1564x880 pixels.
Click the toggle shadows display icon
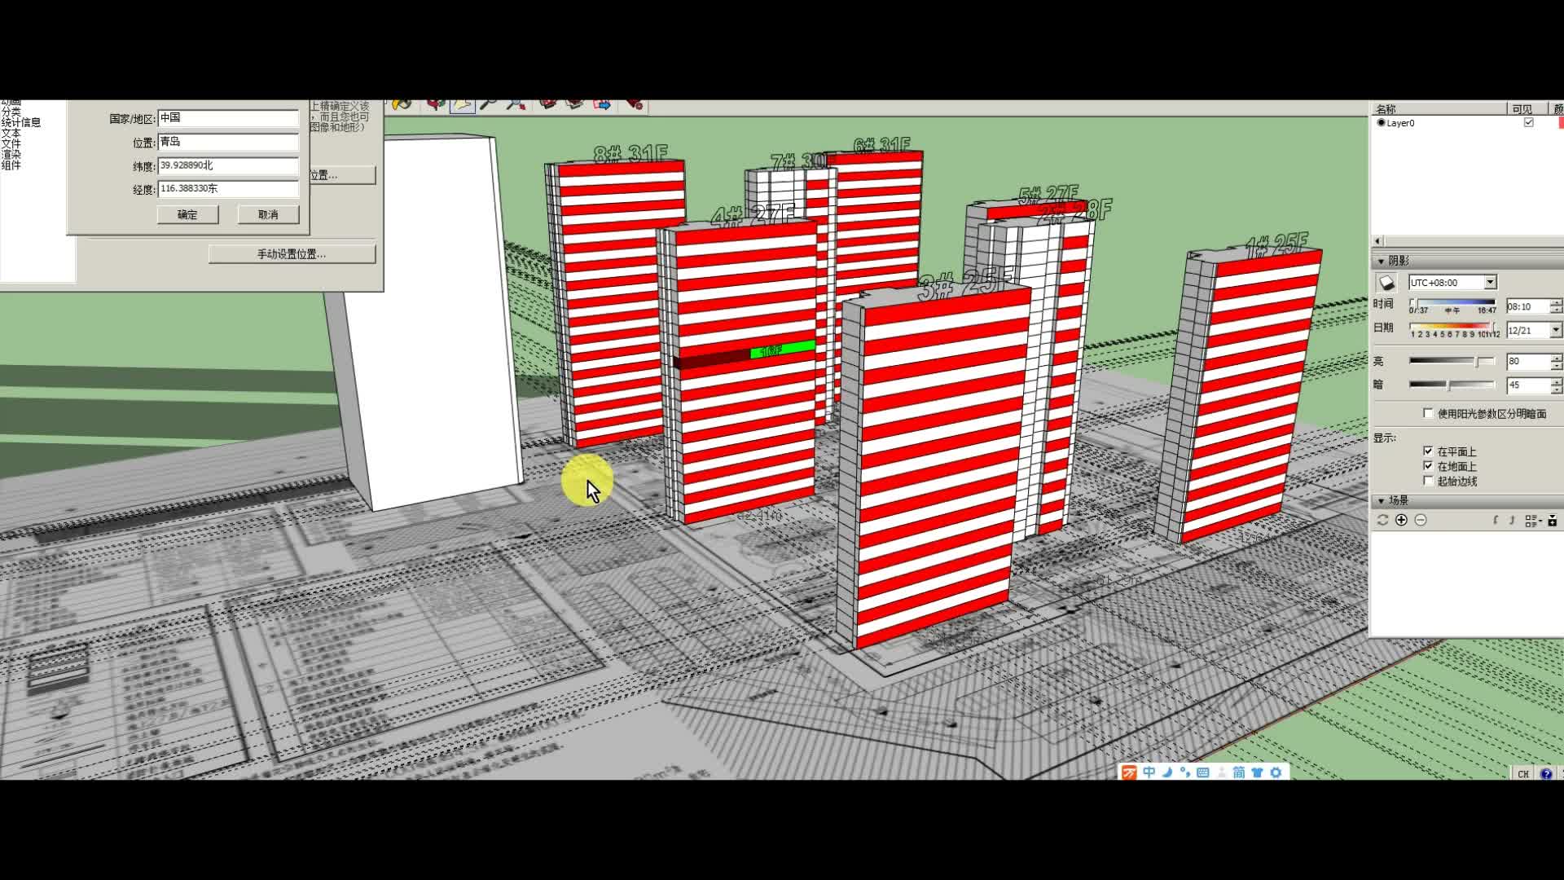point(1386,283)
